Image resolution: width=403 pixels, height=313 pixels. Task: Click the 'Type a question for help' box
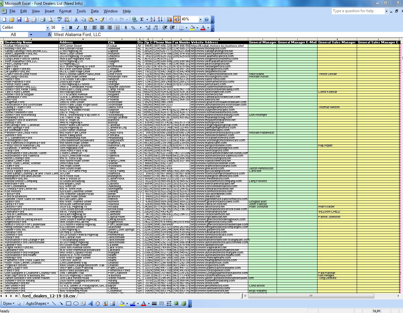click(358, 11)
